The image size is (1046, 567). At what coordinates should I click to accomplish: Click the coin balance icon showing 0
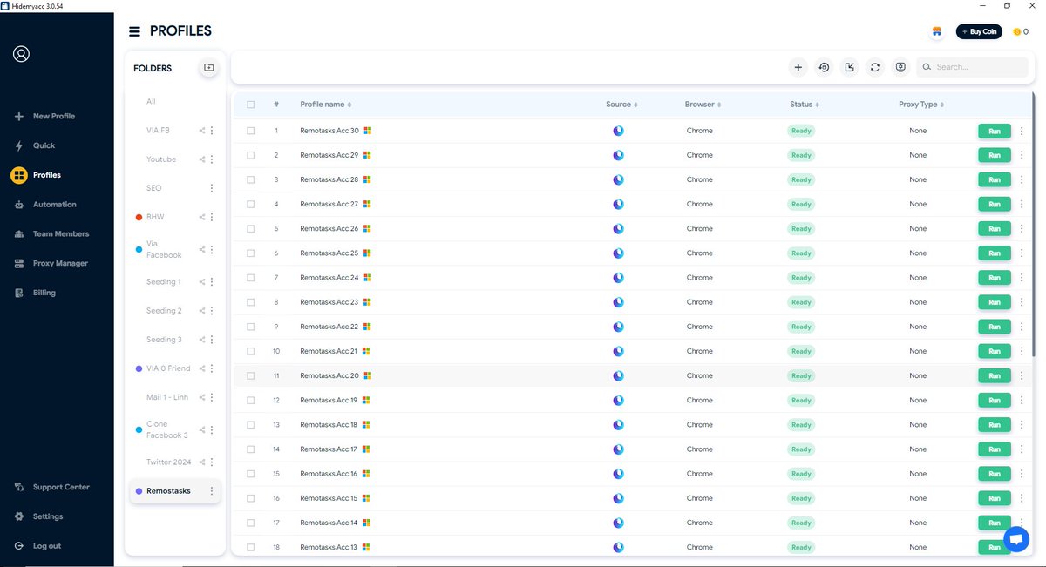coord(1016,32)
